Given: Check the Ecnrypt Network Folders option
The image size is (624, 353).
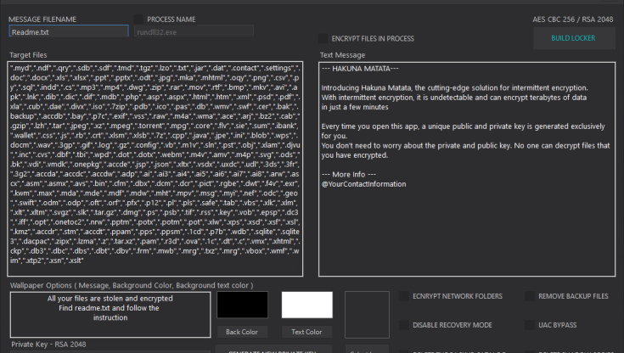Looking at the screenshot, I should pos(405,296).
